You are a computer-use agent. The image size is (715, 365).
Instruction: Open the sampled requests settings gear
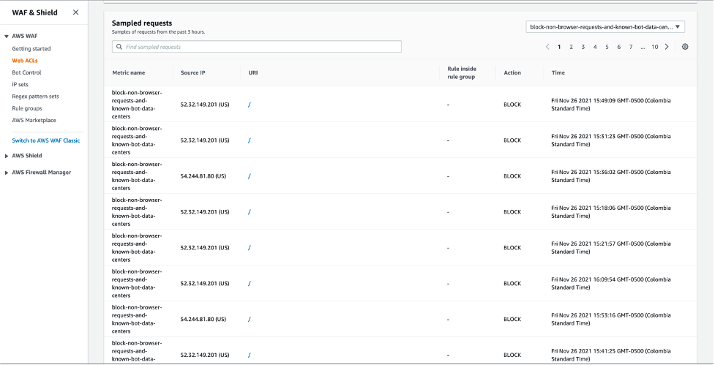685,47
